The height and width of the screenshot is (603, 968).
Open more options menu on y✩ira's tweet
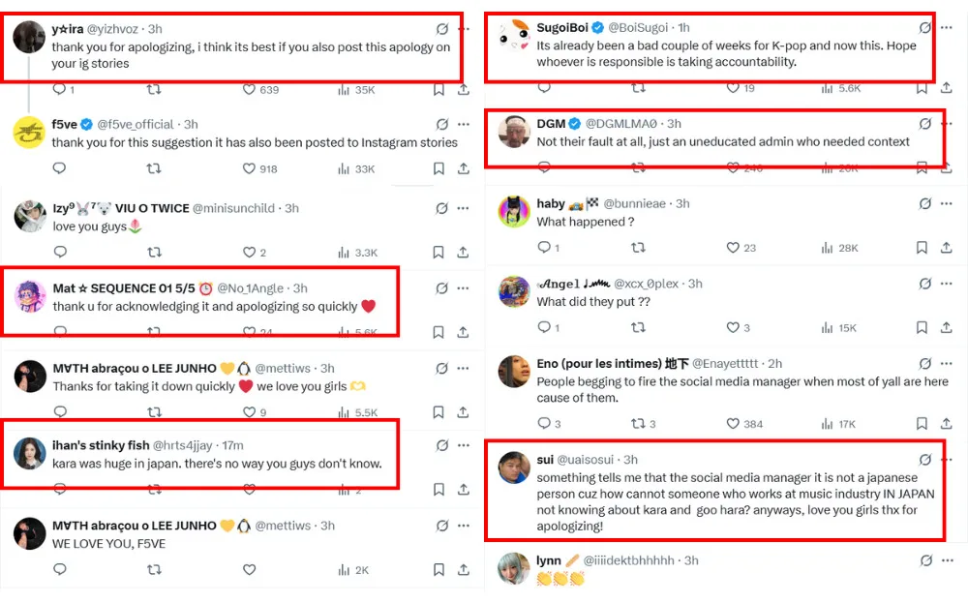click(x=464, y=29)
